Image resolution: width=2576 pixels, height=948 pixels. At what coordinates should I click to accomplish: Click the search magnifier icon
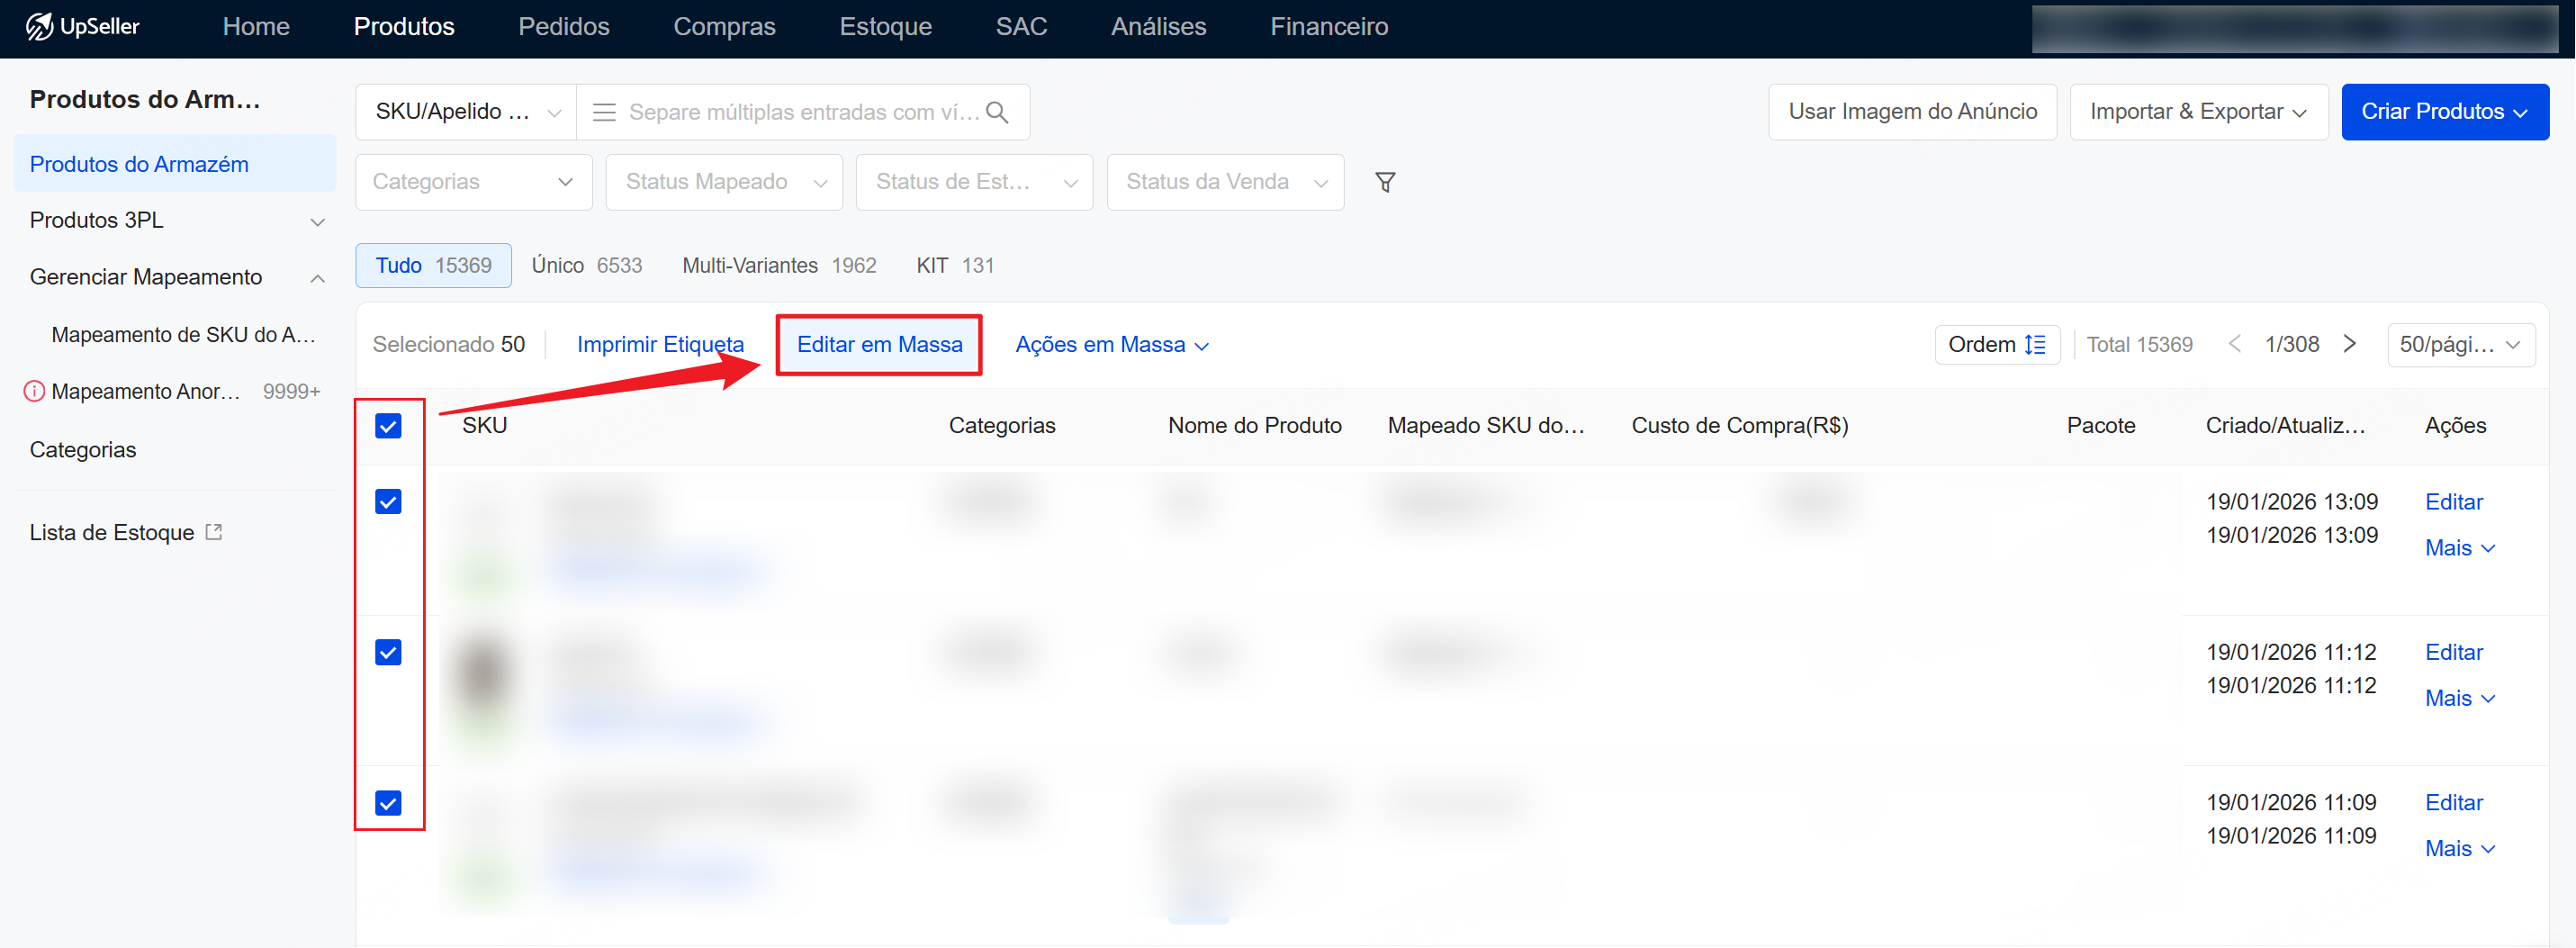point(996,113)
